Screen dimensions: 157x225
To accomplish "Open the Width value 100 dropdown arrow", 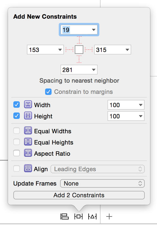I will pyautogui.click(x=141, y=105).
